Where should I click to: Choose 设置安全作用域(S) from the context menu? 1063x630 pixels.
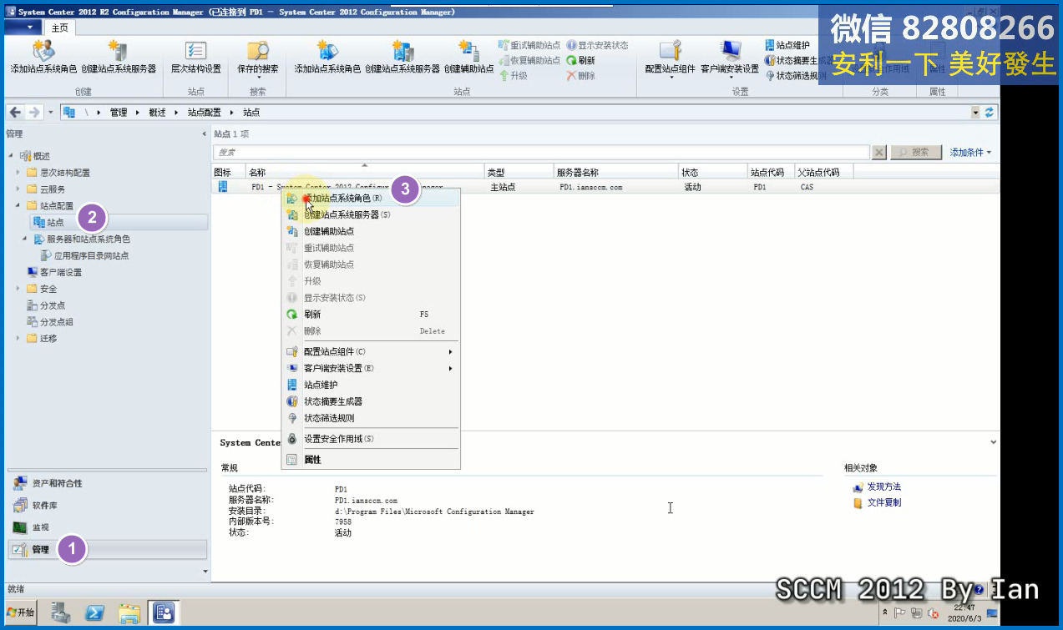372,439
